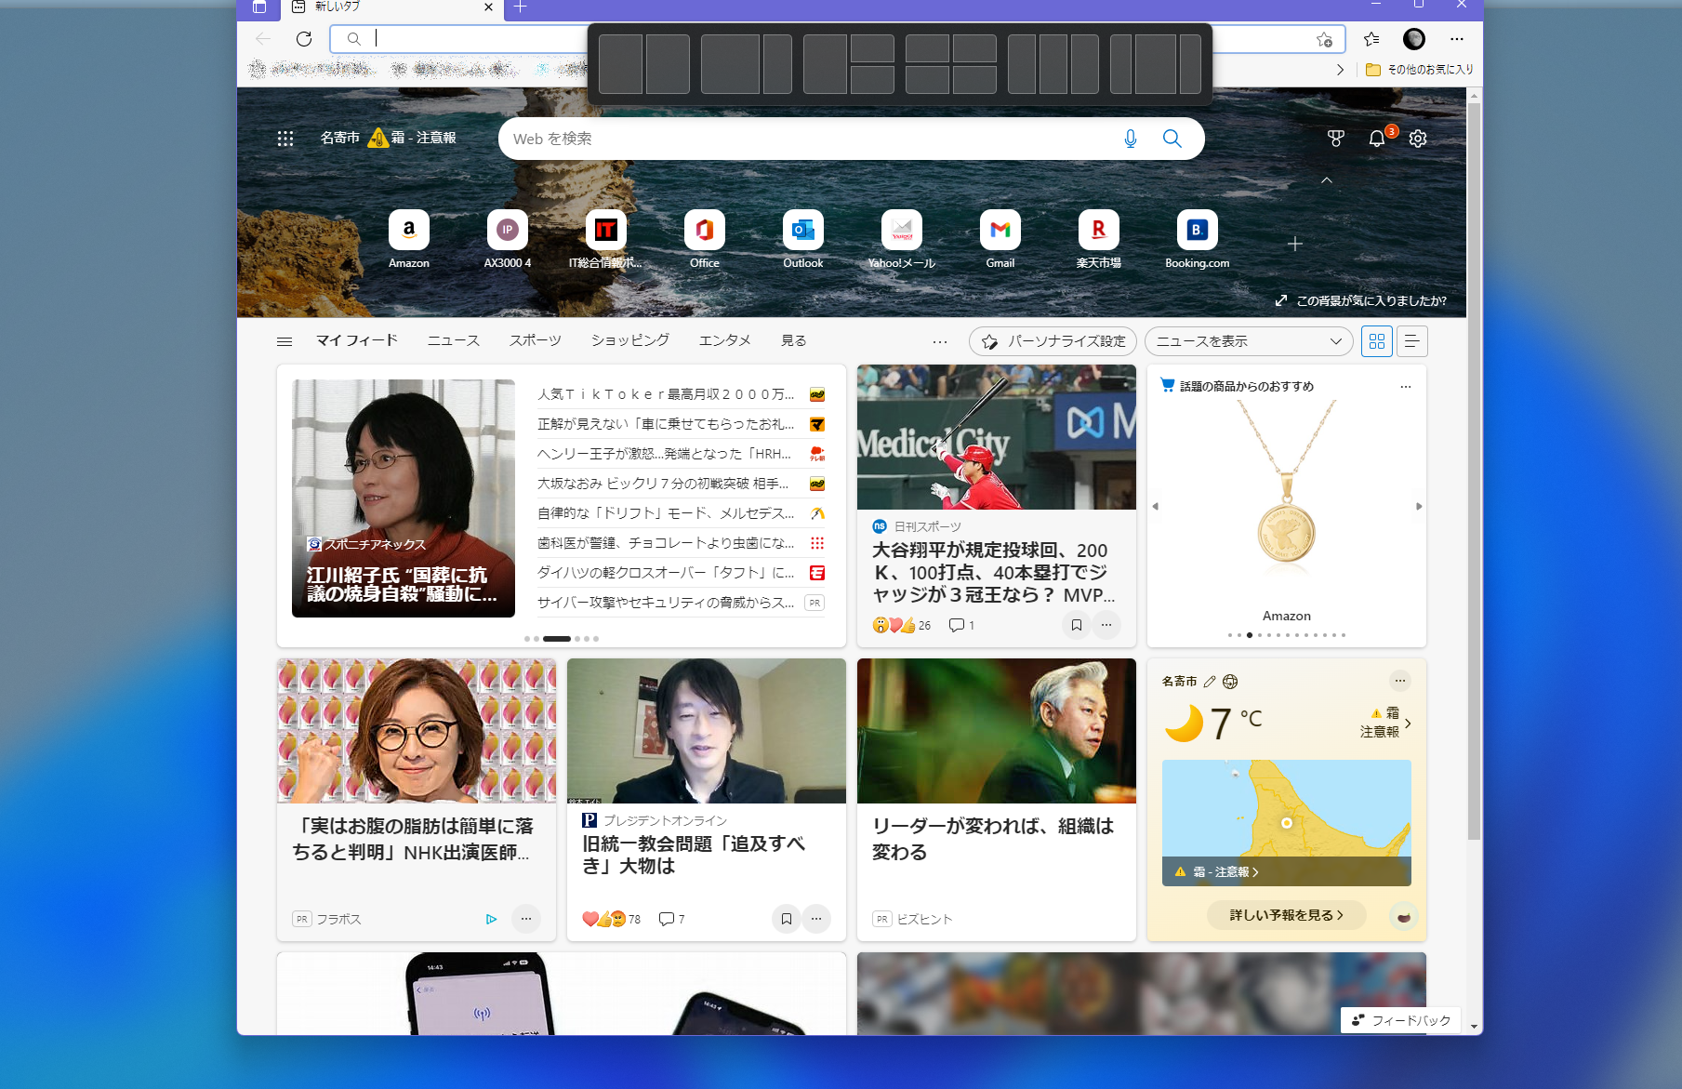Open a new browser tab with plus

tap(521, 7)
